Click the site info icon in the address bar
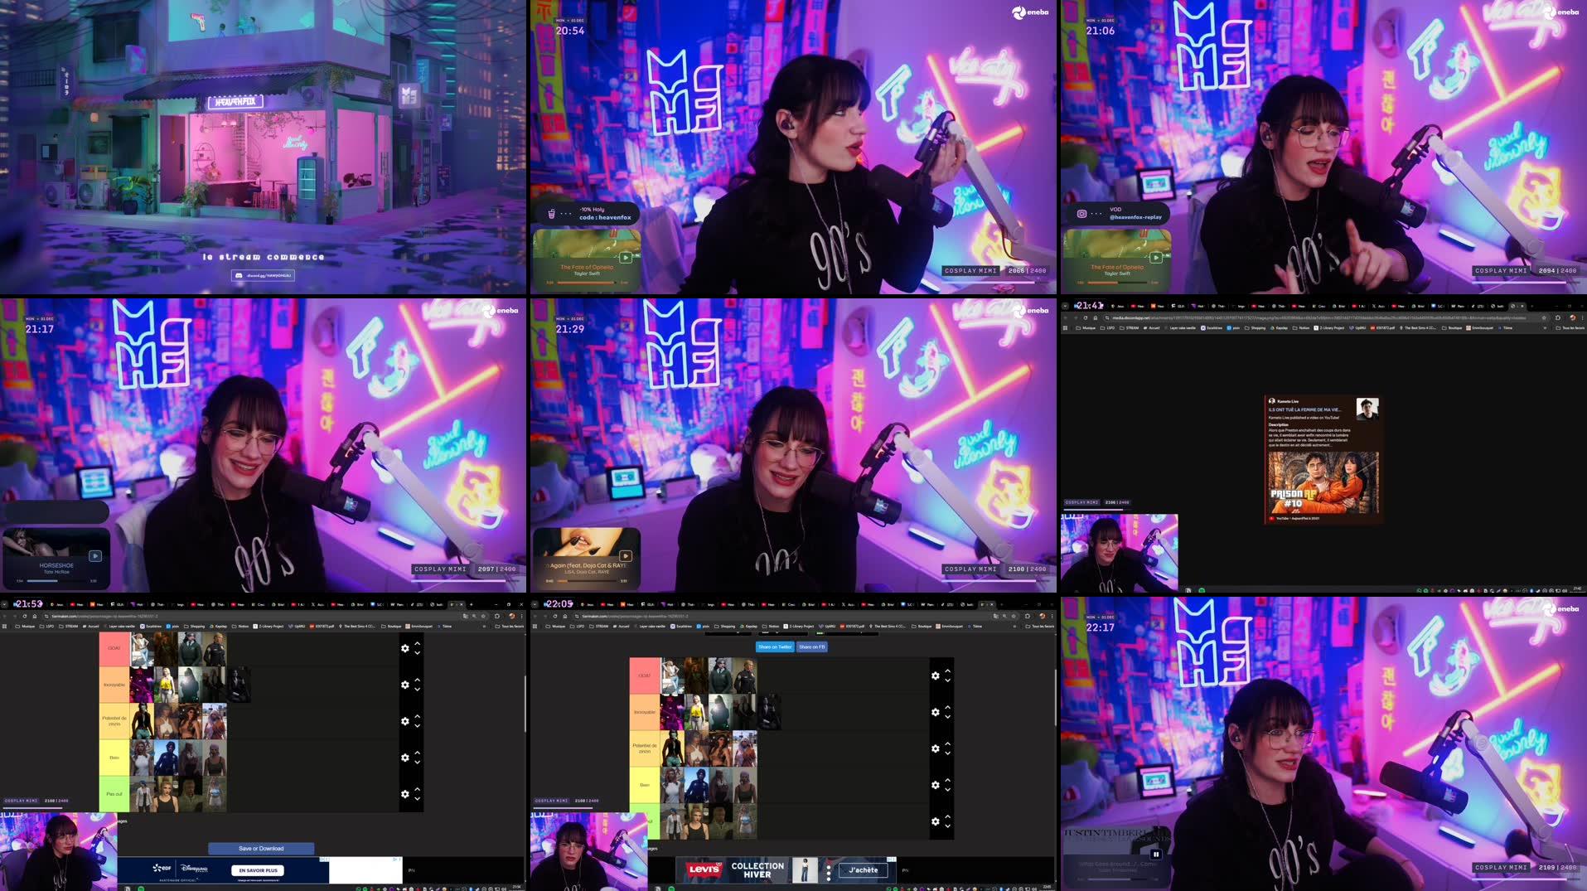 tap(47, 616)
